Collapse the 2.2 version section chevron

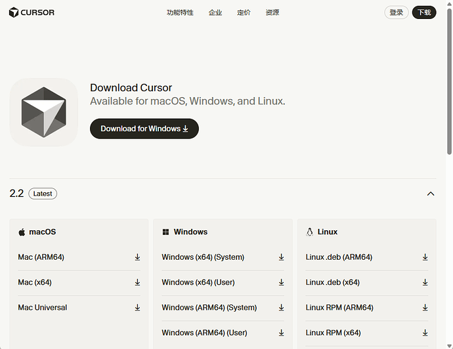pos(431,194)
